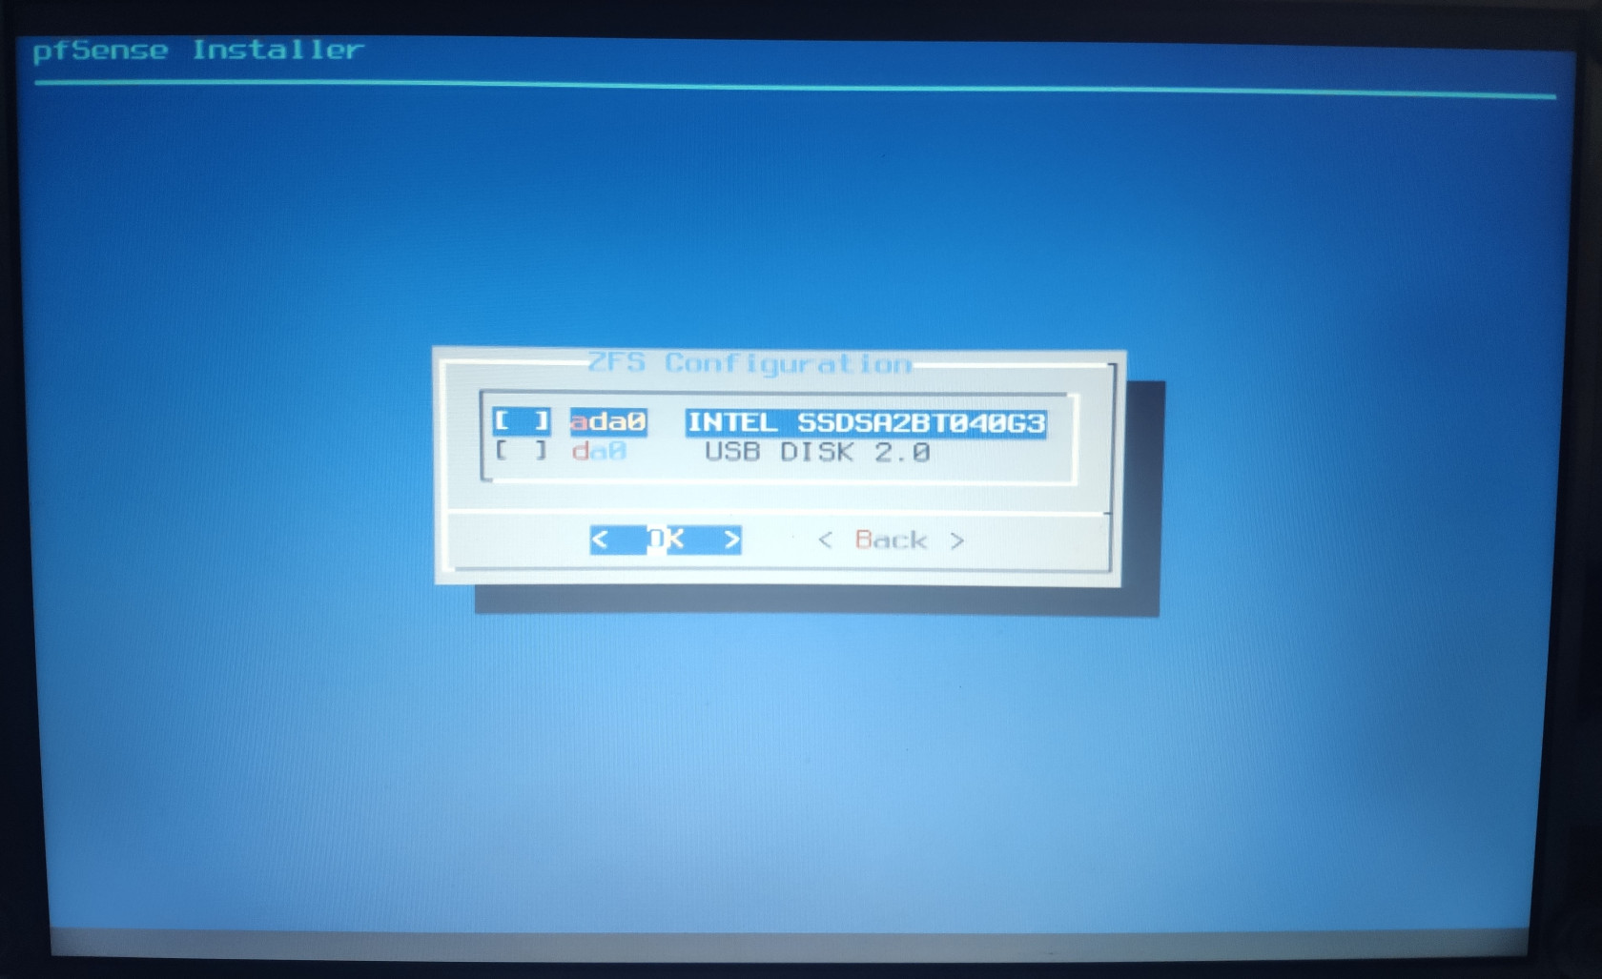Viewport: 1602px width, 979px height.
Task: Click the pfSense Installer header text
Action: click(198, 50)
